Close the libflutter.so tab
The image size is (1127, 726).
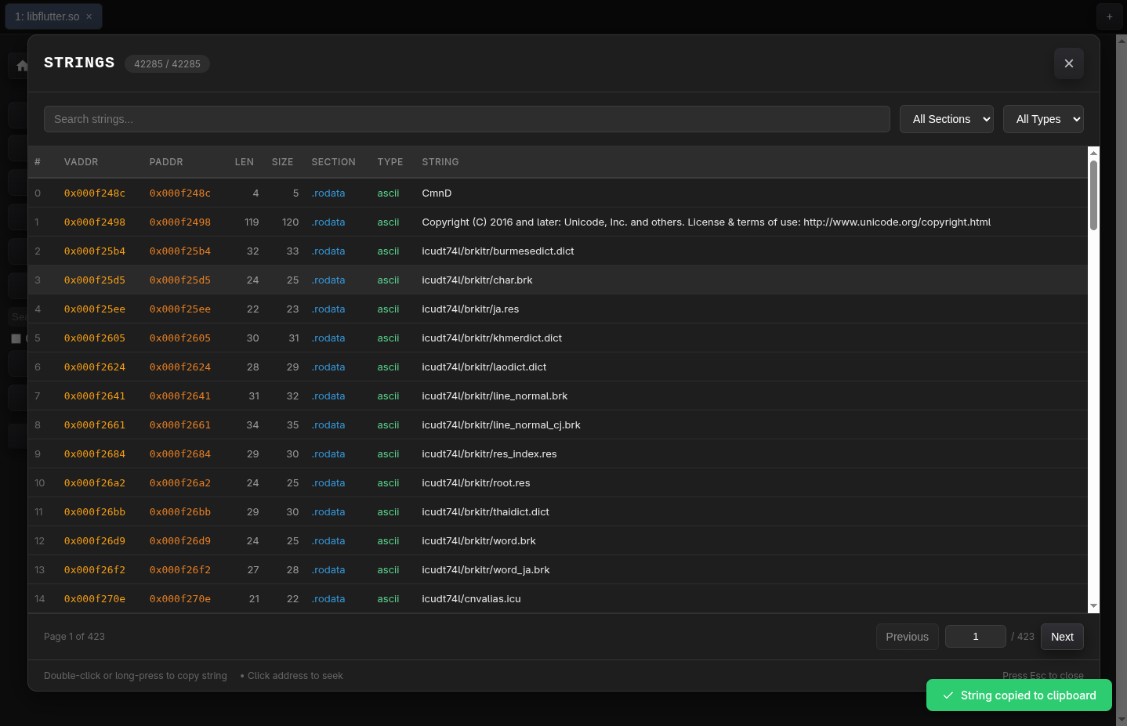(x=89, y=16)
